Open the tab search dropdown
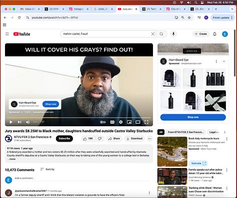237x198 pixels. (x=232, y=9)
